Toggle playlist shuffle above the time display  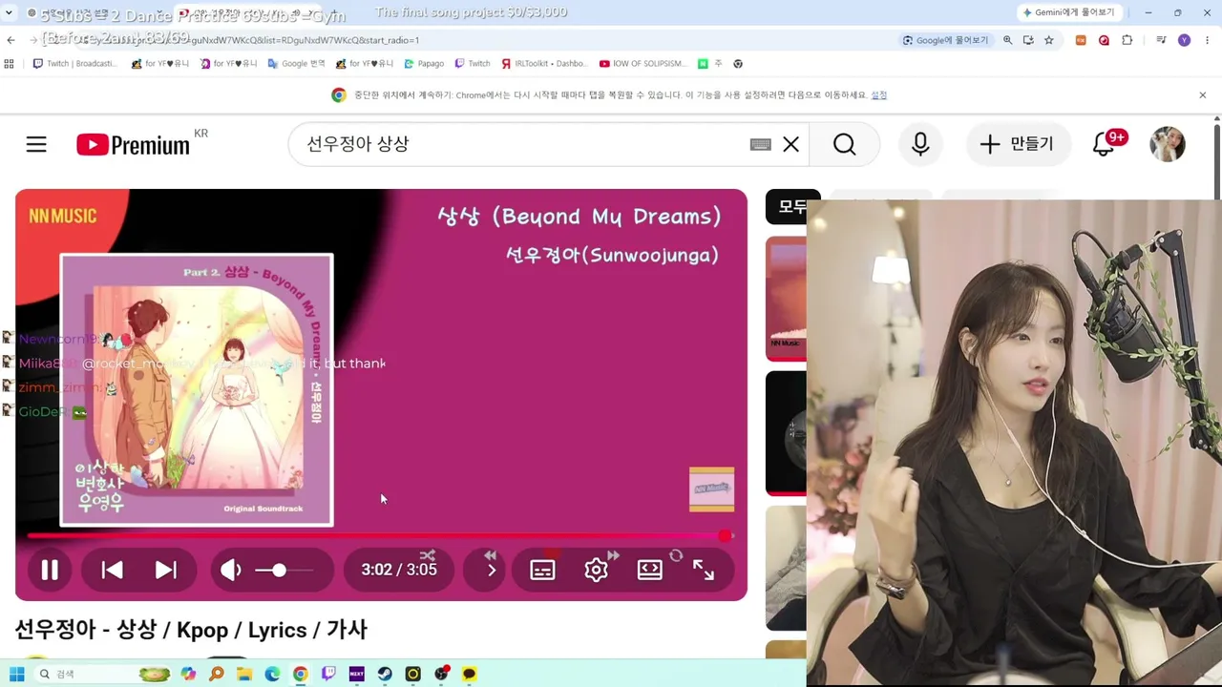point(427,554)
